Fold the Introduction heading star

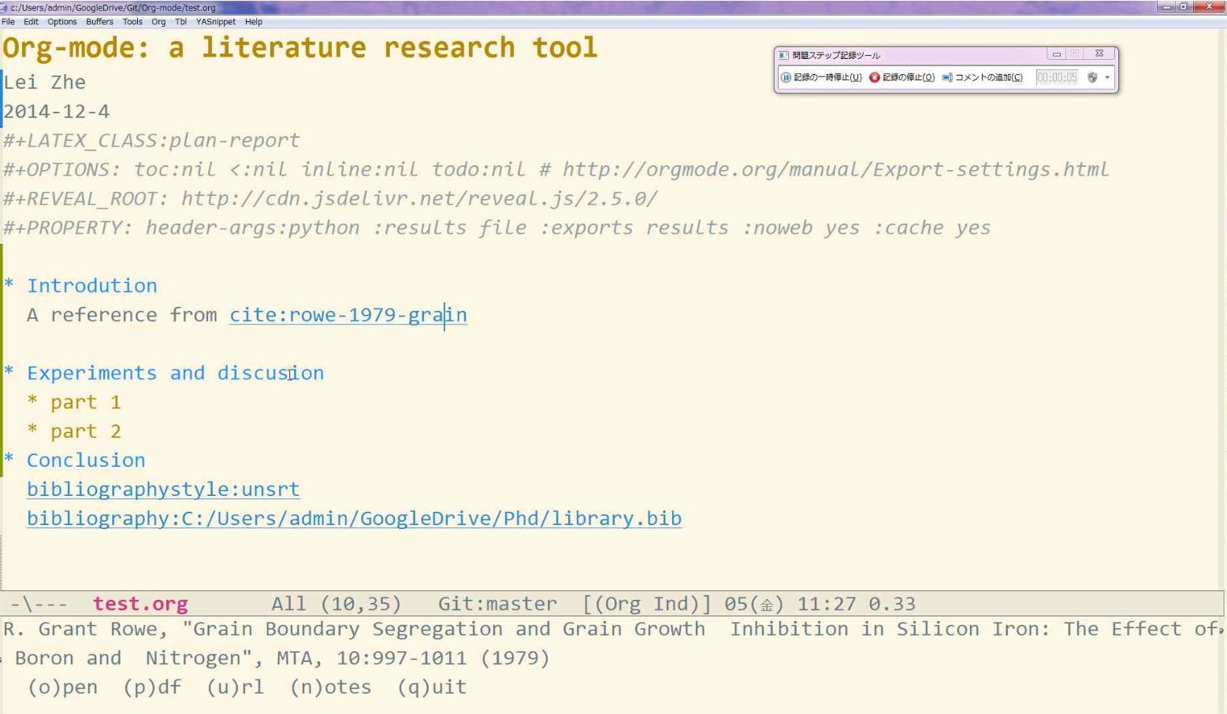pos(9,284)
